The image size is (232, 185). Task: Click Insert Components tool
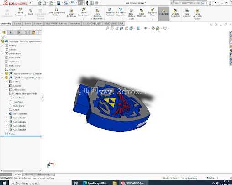coord(20,12)
